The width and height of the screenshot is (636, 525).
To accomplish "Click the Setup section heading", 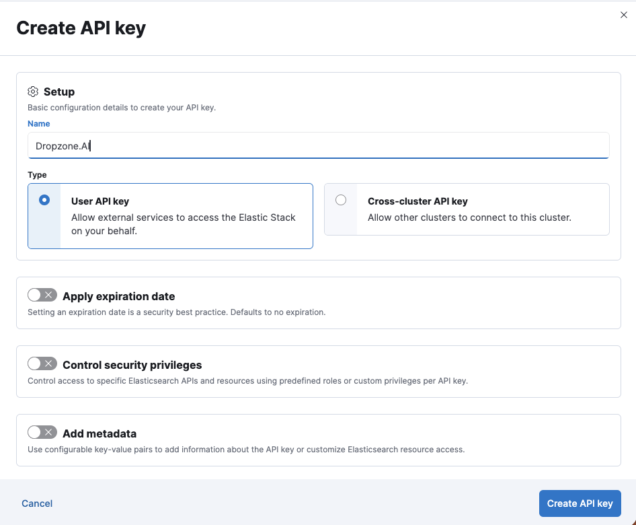I will click(59, 92).
